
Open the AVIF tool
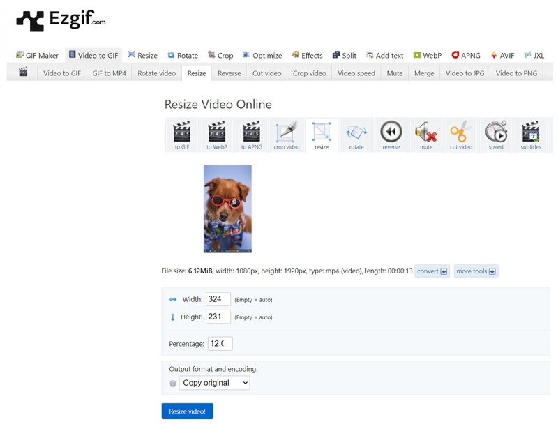pyautogui.click(x=502, y=56)
